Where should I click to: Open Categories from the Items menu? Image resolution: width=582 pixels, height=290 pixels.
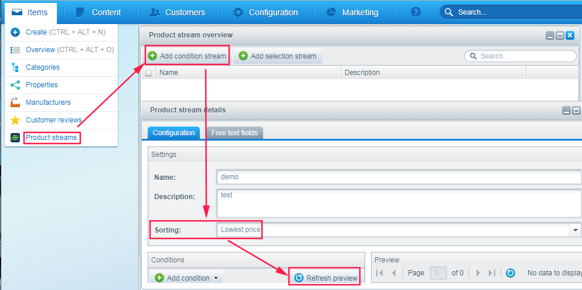click(42, 67)
